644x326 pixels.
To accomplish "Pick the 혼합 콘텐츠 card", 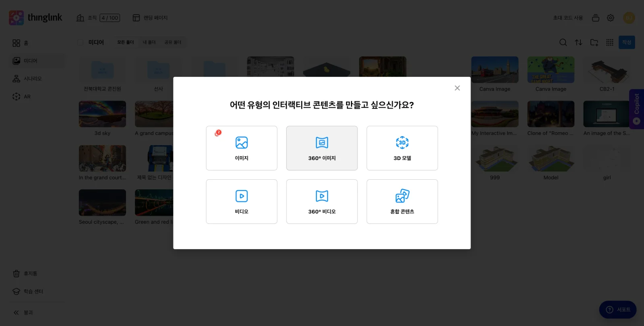I will pyautogui.click(x=402, y=201).
